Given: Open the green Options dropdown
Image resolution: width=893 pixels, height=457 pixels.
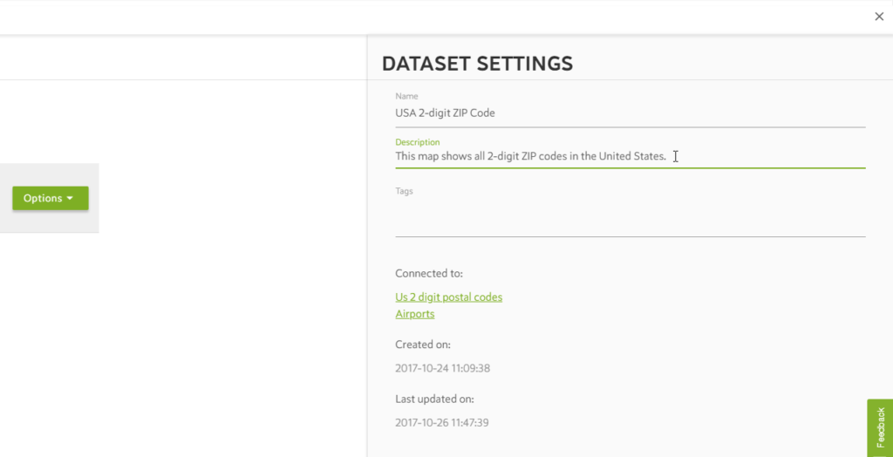Looking at the screenshot, I should (51, 198).
